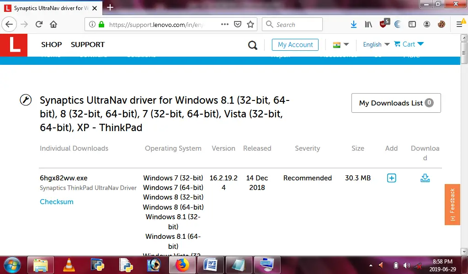Open the Firefox account avatar icon
468x274 pixels.
pyautogui.click(x=427, y=25)
